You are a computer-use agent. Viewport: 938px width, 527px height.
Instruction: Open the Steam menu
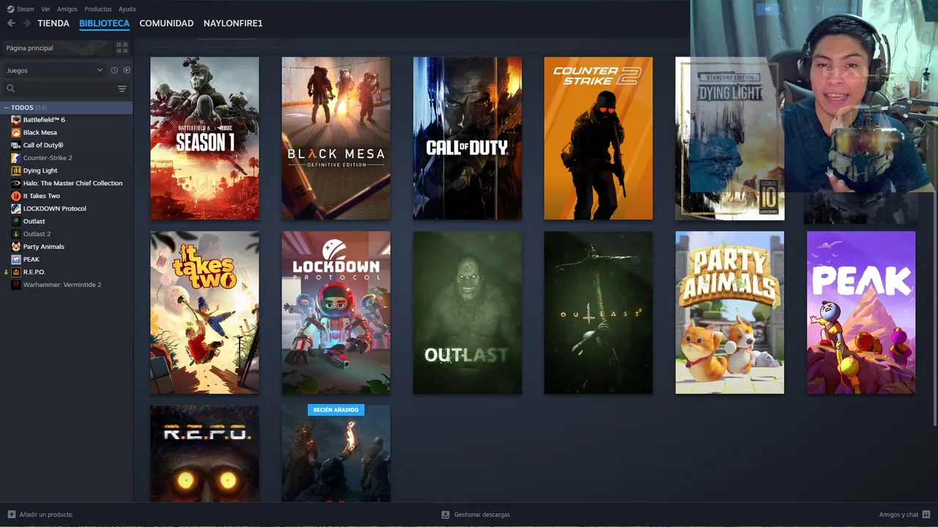(26, 9)
